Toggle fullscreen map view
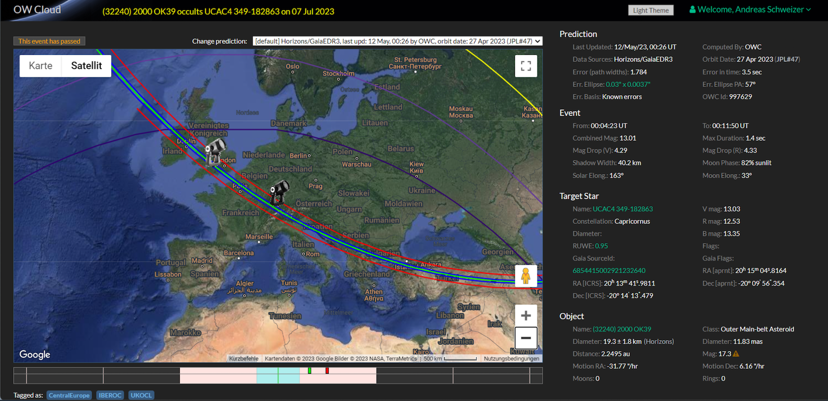Viewport: 828px width, 401px height. click(x=525, y=66)
